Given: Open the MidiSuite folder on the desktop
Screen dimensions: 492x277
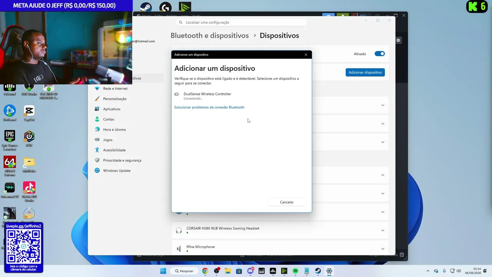Looking at the screenshot, I should 29,164.
